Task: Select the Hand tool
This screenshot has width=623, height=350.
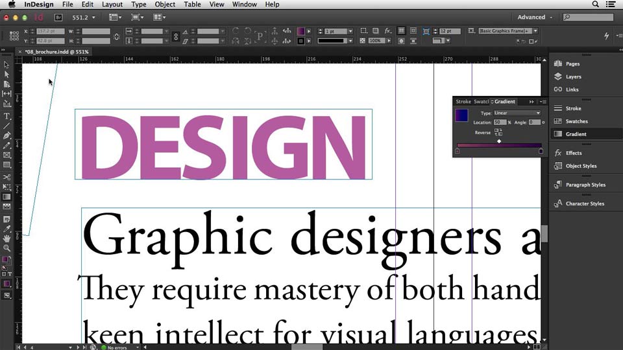Action: [x=7, y=239]
